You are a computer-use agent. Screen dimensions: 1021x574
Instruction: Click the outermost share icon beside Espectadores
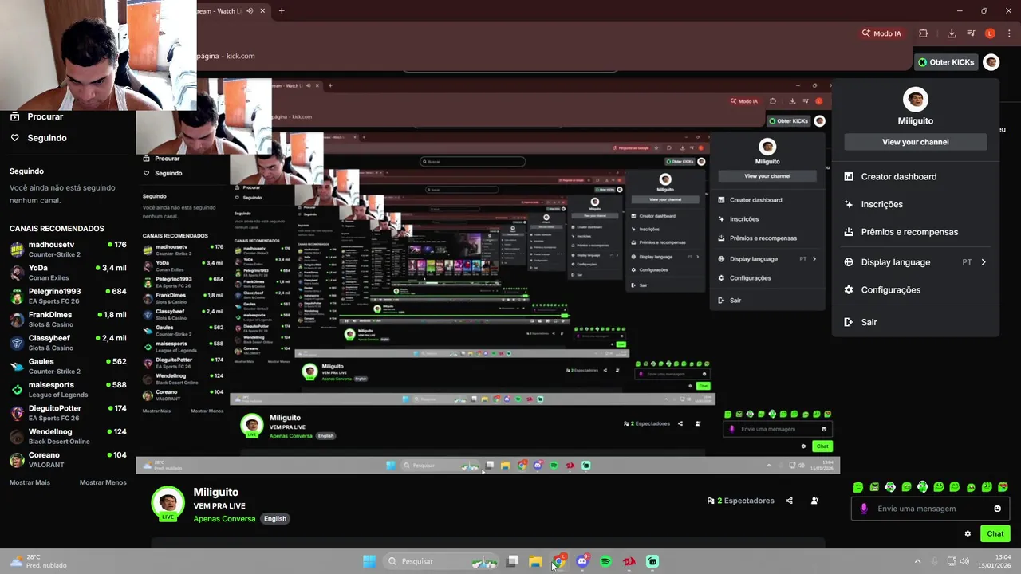tap(789, 501)
